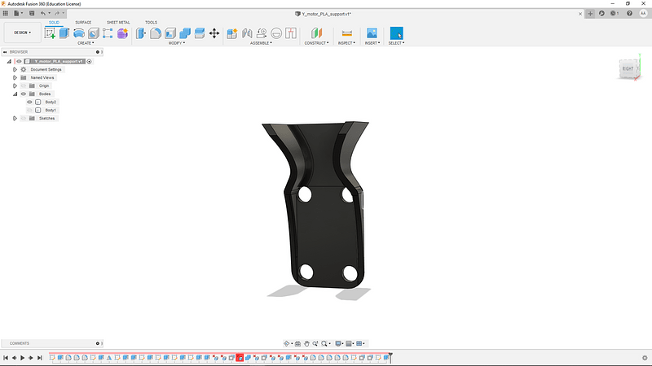Image resolution: width=652 pixels, height=366 pixels.
Task: Select the Revolve tool
Action: (78, 33)
